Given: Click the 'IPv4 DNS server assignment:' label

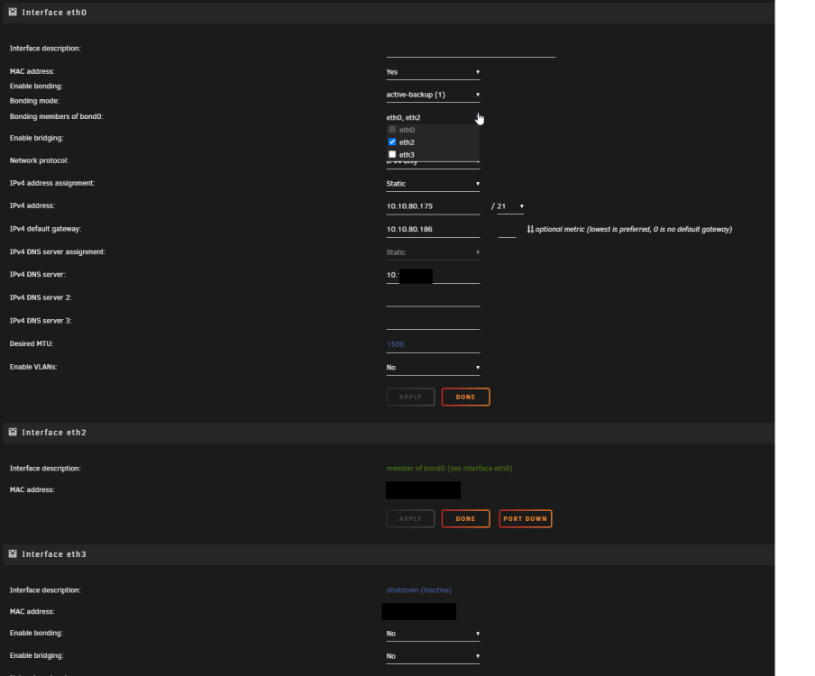Looking at the screenshot, I should [57, 252].
